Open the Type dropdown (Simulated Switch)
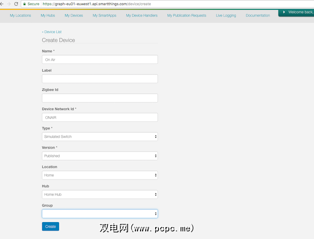Viewport: 314px width, 239px height. click(100, 137)
